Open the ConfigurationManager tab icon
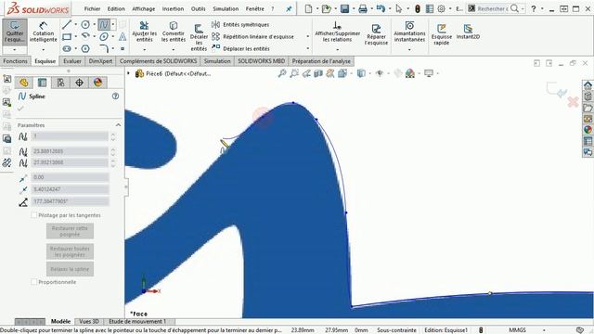Image resolution: width=594 pixels, height=334 pixels. pos(60,83)
